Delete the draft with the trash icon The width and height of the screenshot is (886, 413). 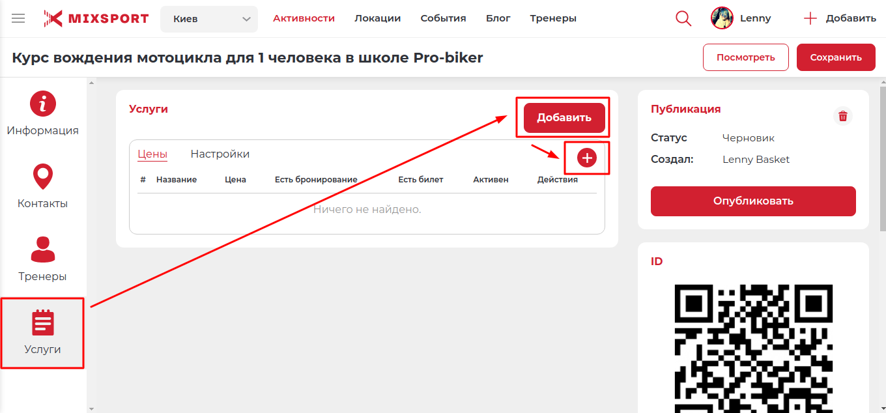coord(843,116)
